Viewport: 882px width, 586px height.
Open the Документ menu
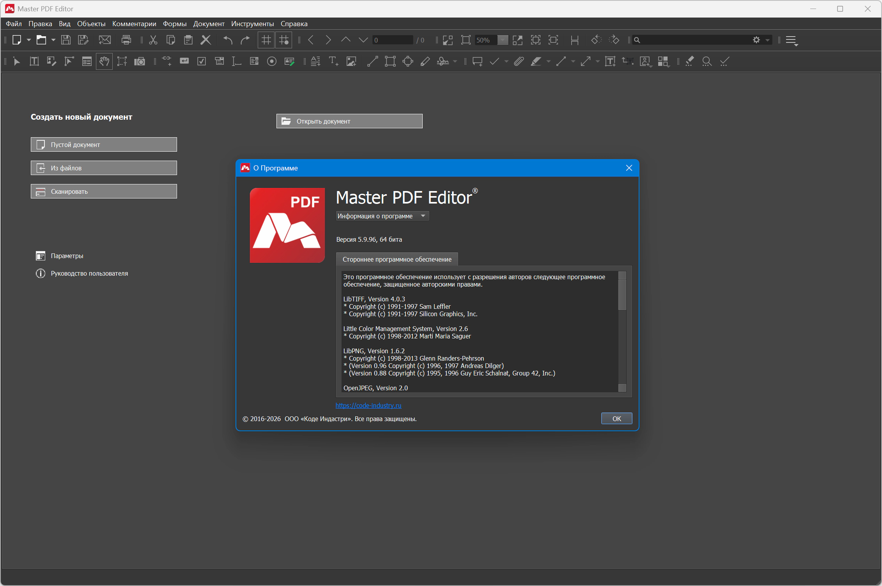pos(209,24)
